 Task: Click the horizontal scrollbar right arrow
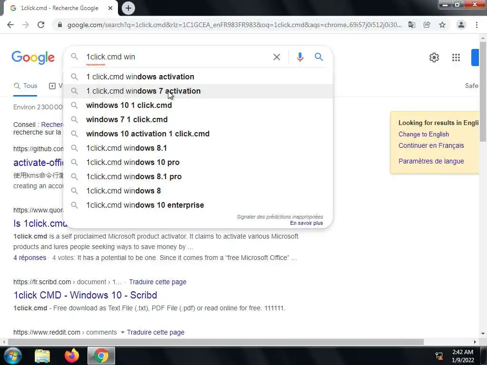pos(475,342)
